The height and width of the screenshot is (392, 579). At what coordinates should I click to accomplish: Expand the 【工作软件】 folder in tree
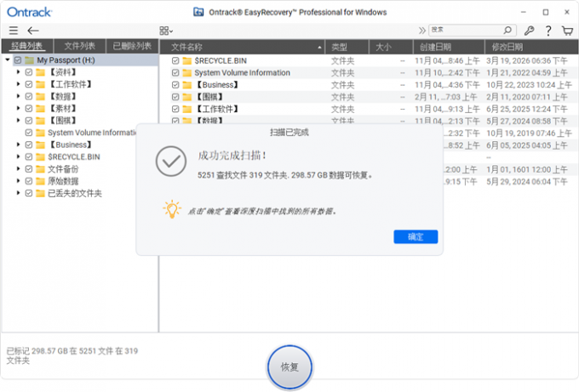[18, 84]
